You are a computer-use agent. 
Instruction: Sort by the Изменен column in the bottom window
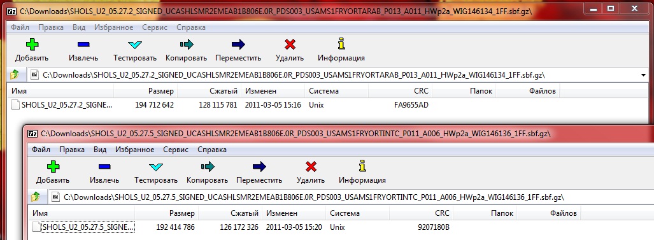pyautogui.click(x=294, y=213)
